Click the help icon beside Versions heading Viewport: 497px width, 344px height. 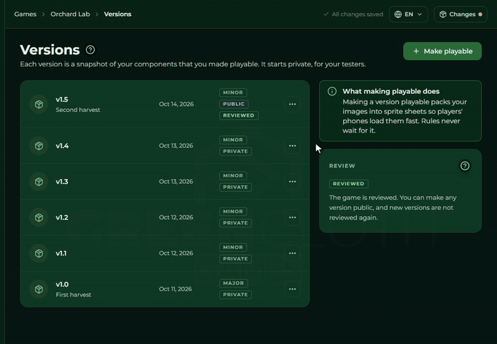(x=90, y=50)
